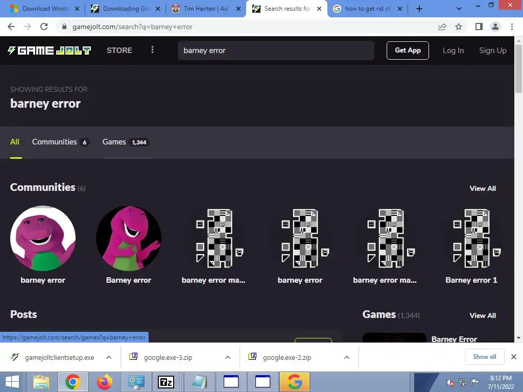Expand gamejoltclientsetup.exe download options
523x392 pixels.
[x=109, y=357]
